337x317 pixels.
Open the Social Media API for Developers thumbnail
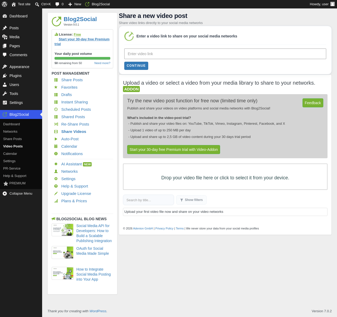[63, 230]
